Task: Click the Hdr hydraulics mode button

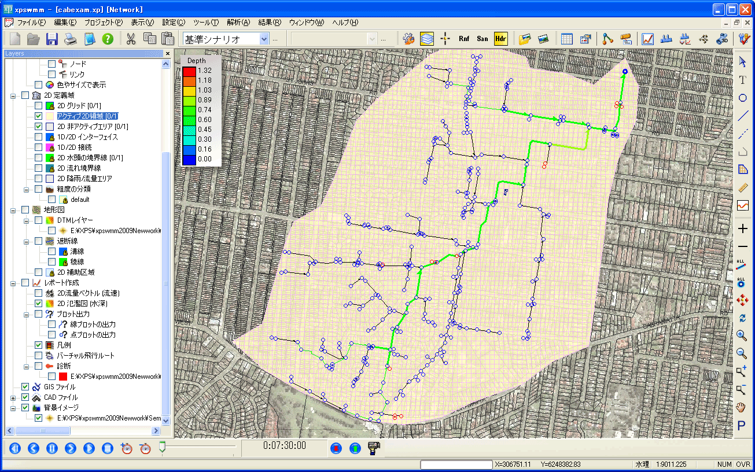Action: click(500, 39)
